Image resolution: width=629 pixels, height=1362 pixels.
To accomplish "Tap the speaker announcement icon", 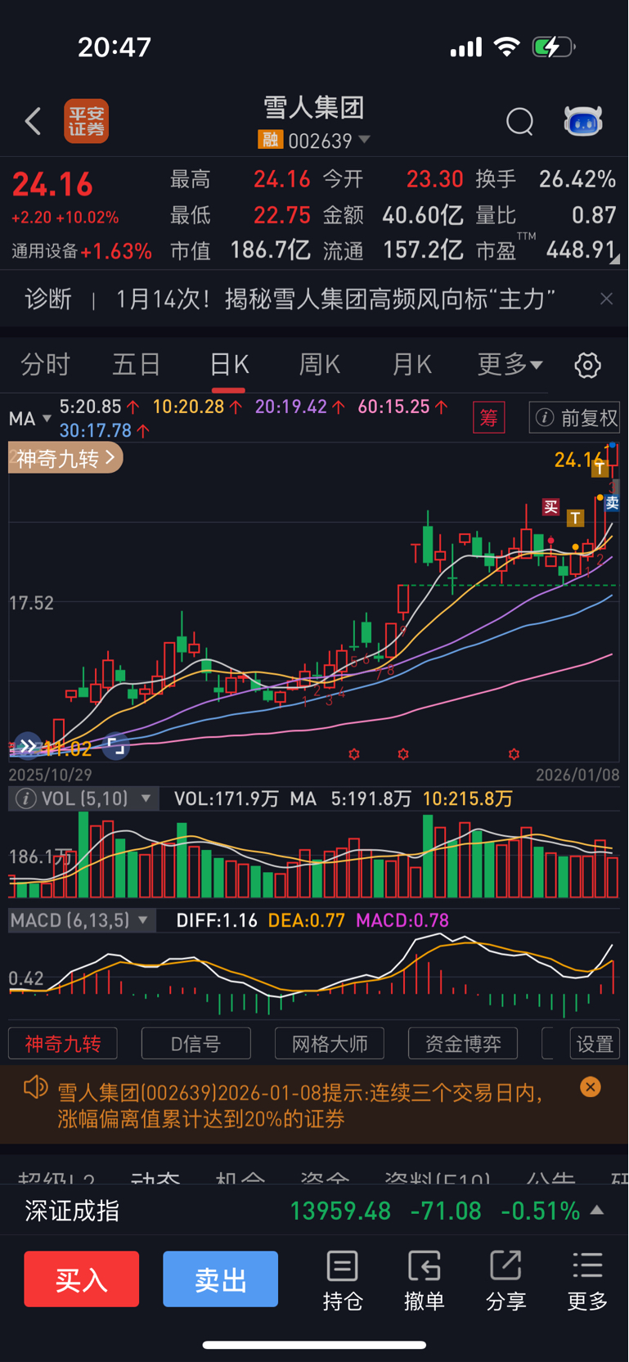I will coord(35,1088).
